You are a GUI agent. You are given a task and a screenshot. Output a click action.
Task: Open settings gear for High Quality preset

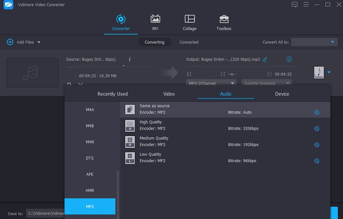(316, 129)
